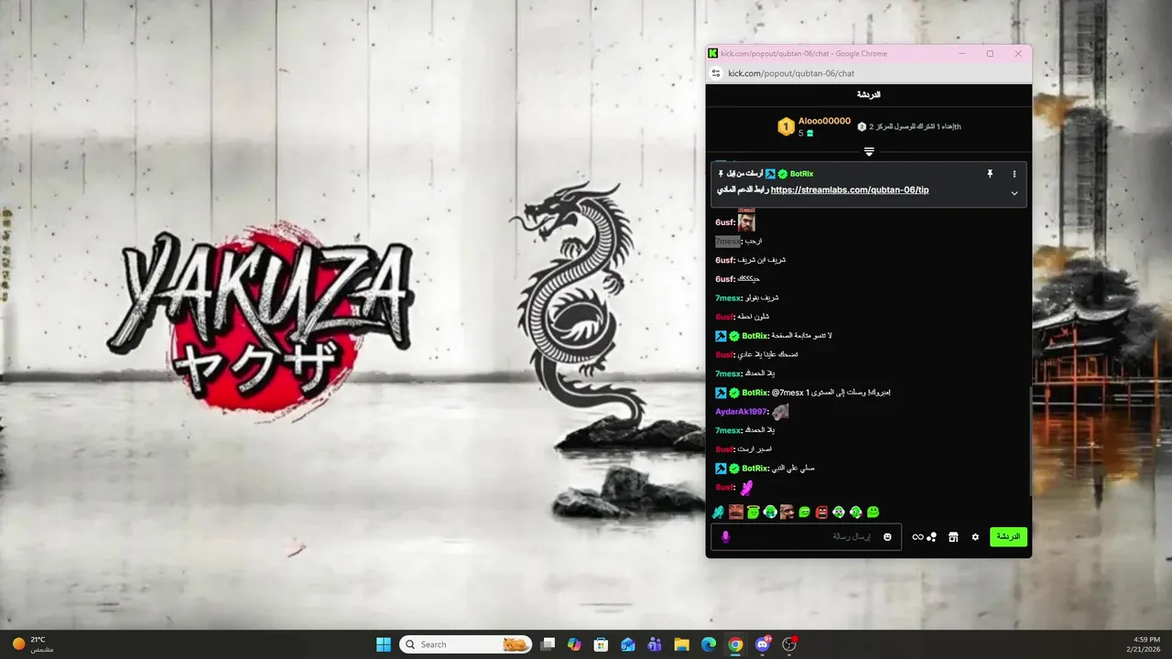Click the infinity symbol beside message box

pos(917,537)
